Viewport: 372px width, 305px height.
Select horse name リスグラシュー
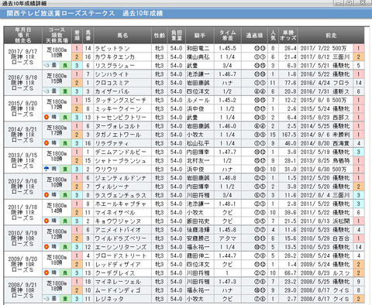tap(115, 66)
